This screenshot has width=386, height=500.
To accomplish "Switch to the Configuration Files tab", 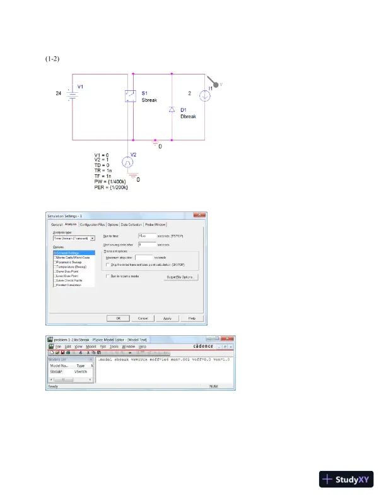I will tap(92, 224).
